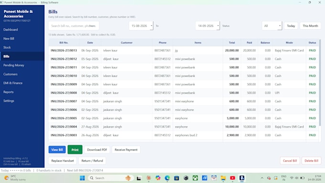Click the green Print button

(x=75, y=150)
